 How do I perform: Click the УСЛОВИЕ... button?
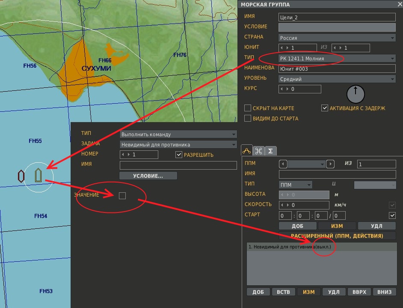point(148,176)
